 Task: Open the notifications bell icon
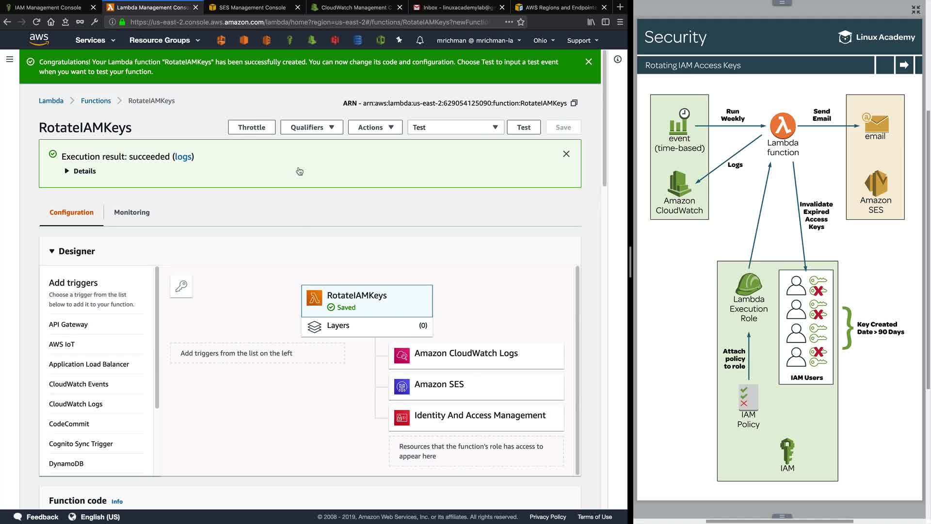(420, 40)
